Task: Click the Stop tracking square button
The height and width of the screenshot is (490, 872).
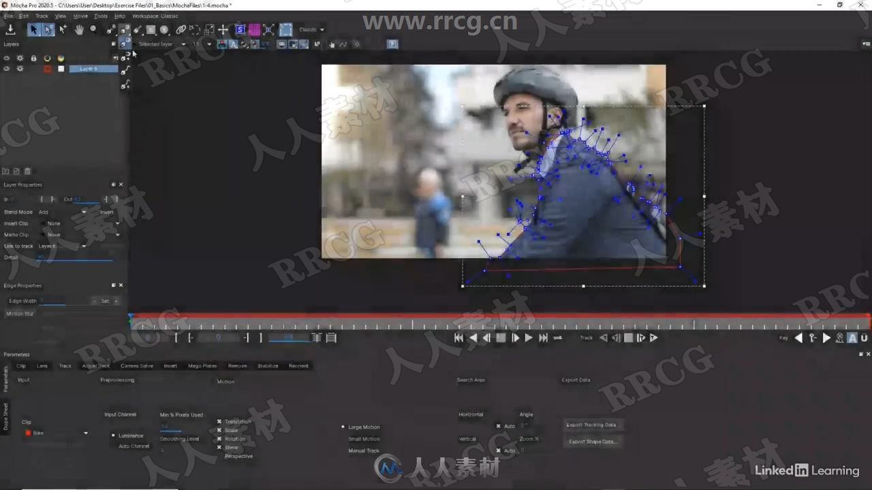Action: coord(628,338)
